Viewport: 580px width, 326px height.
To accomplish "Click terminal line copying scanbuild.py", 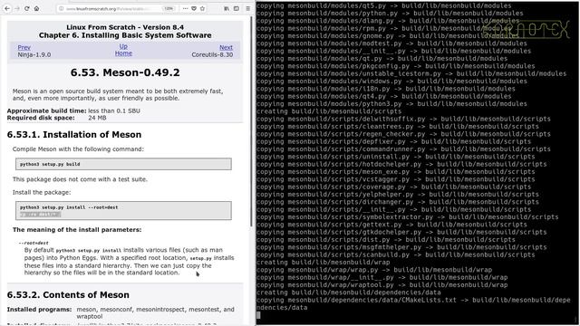I will 396,254.
